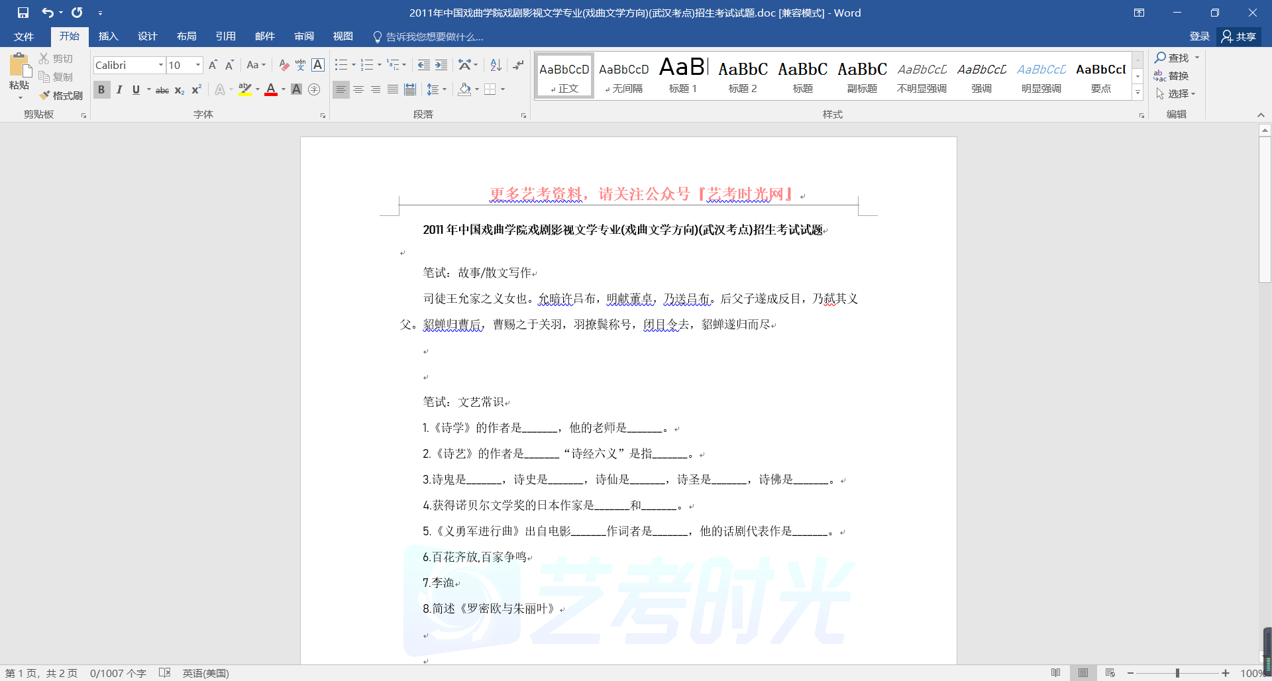Click the red font color swatch
Viewport: 1272px width, 681px height.
pyautogui.click(x=270, y=89)
